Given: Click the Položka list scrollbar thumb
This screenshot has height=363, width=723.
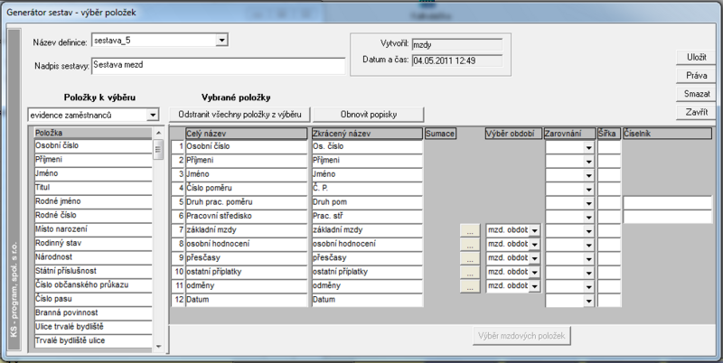Looking at the screenshot, I should [x=159, y=149].
